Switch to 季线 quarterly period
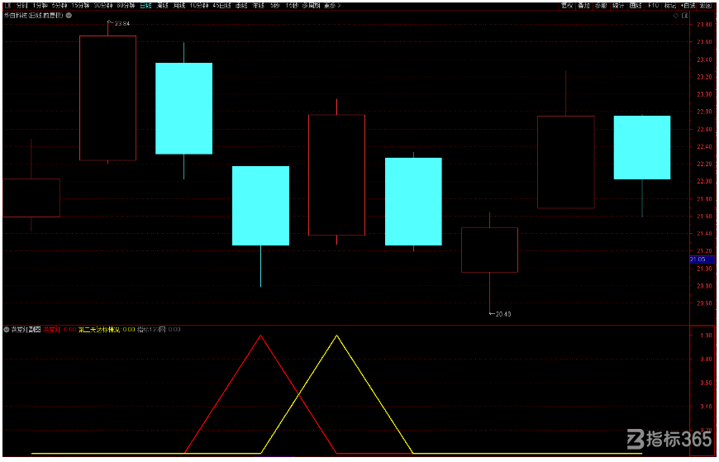The image size is (719, 462). point(241,6)
